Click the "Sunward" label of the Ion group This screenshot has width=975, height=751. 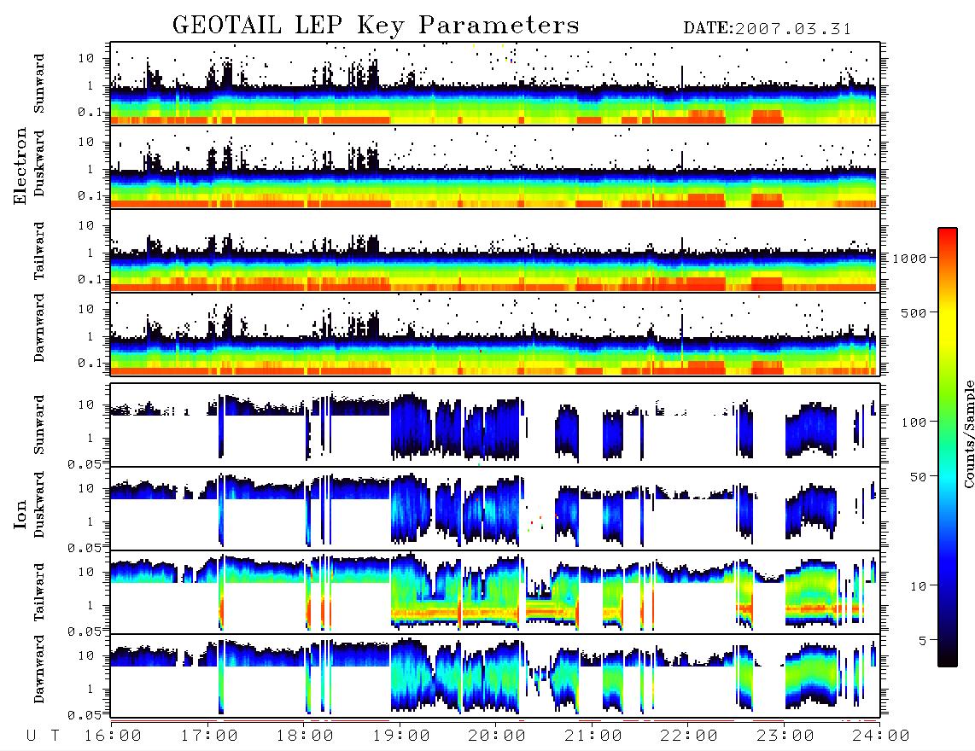pos(39,425)
